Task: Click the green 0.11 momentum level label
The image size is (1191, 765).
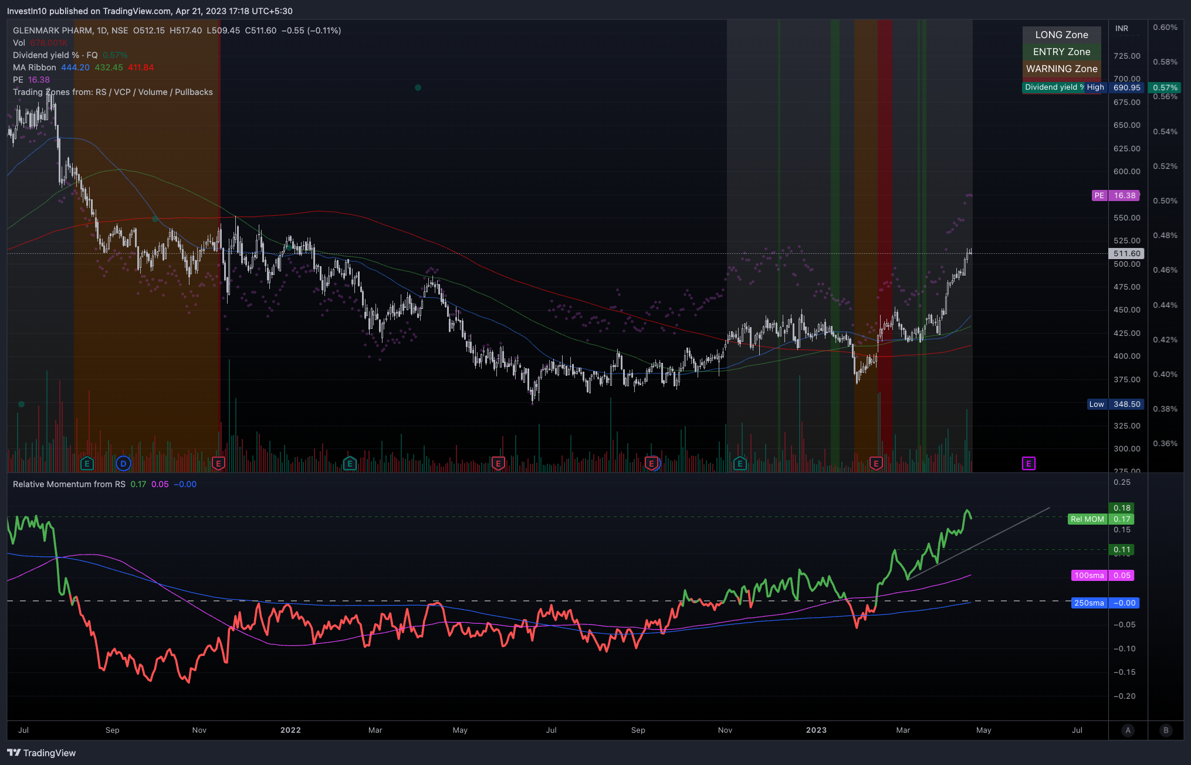Action: pos(1121,549)
